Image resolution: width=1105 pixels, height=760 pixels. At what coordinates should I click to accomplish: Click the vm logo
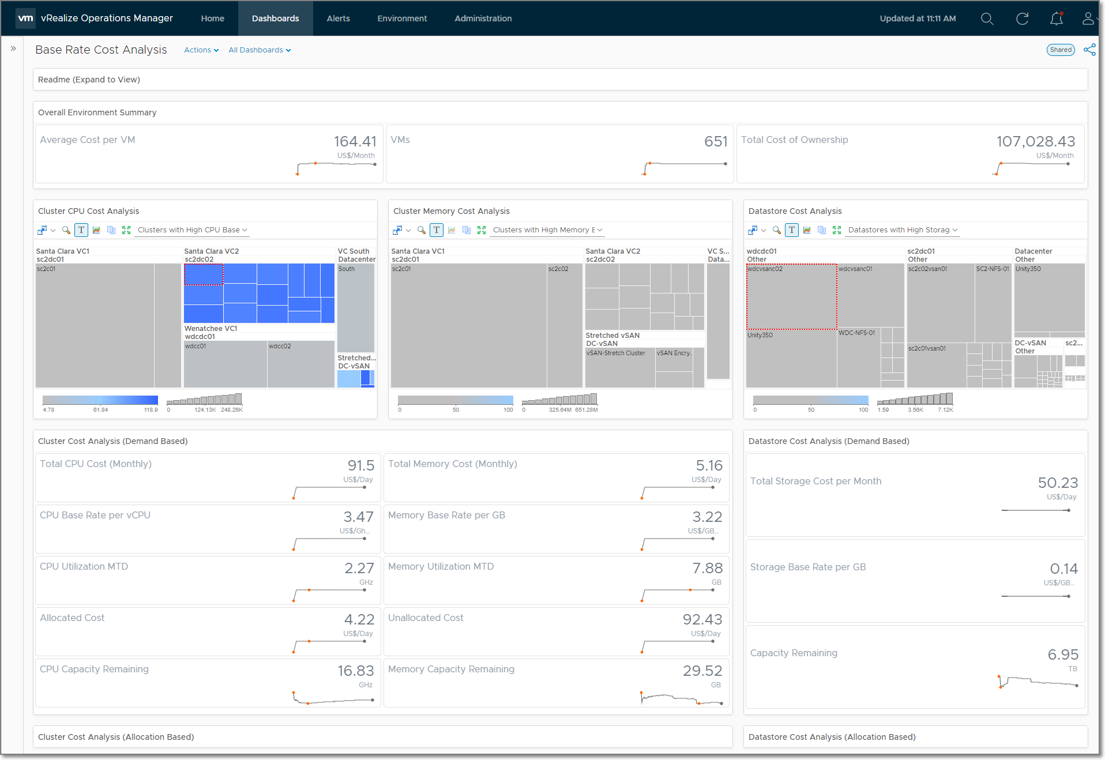click(x=25, y=18)
